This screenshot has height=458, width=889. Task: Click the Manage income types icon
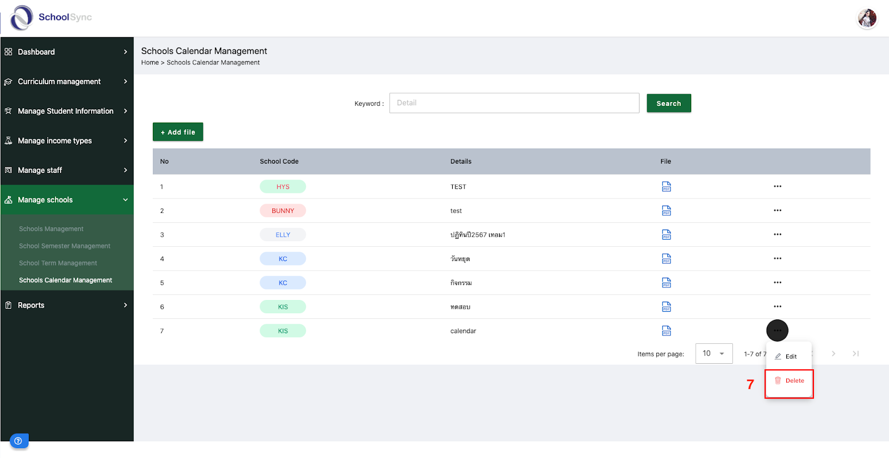pos(8,140)
